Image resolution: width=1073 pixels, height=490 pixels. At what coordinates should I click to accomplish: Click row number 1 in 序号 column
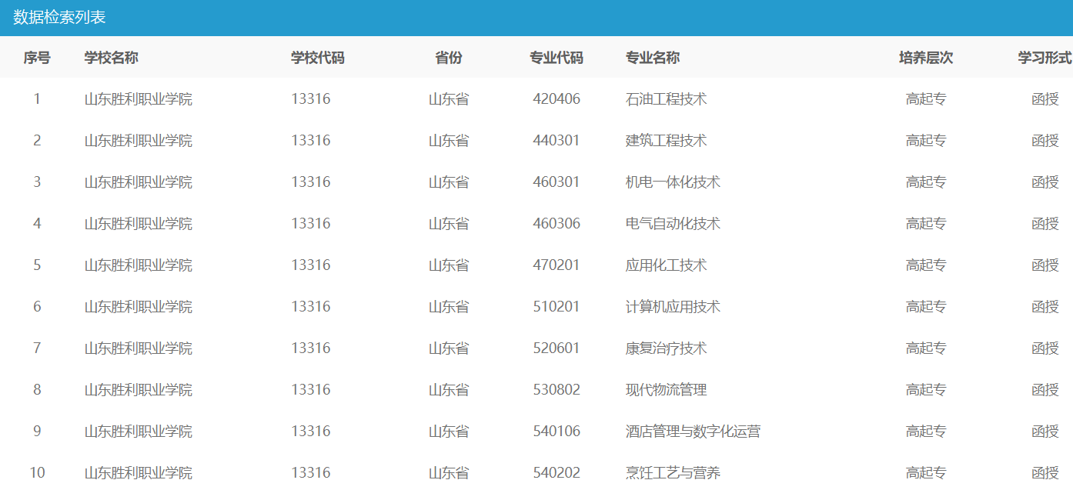pyautogui.click(x=37, y=99)
